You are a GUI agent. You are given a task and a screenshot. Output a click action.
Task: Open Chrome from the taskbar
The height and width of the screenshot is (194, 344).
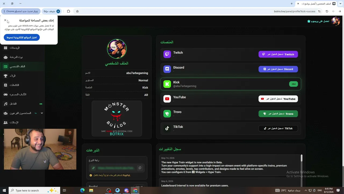(135, 190)
